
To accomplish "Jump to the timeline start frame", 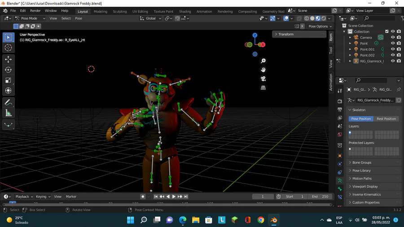I will [156, 196].
